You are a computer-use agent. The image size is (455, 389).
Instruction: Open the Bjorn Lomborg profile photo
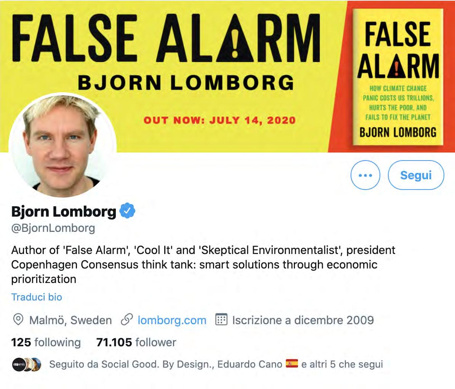click(x=62, y=145)
